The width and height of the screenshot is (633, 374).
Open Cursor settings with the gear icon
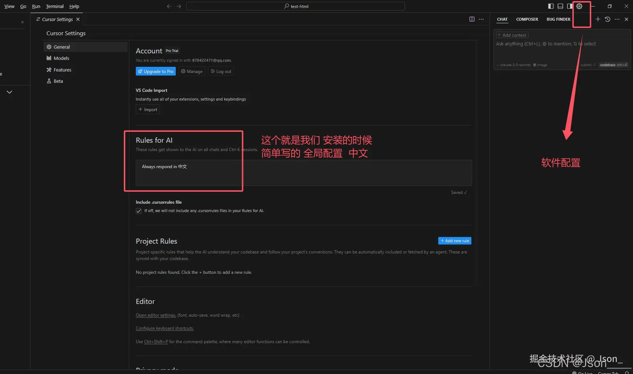coord(579,6)
